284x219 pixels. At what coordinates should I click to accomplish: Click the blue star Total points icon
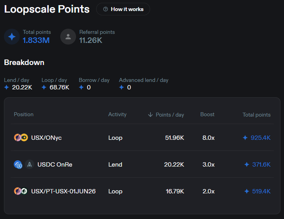pyautogui.click(x=12, y=37)
